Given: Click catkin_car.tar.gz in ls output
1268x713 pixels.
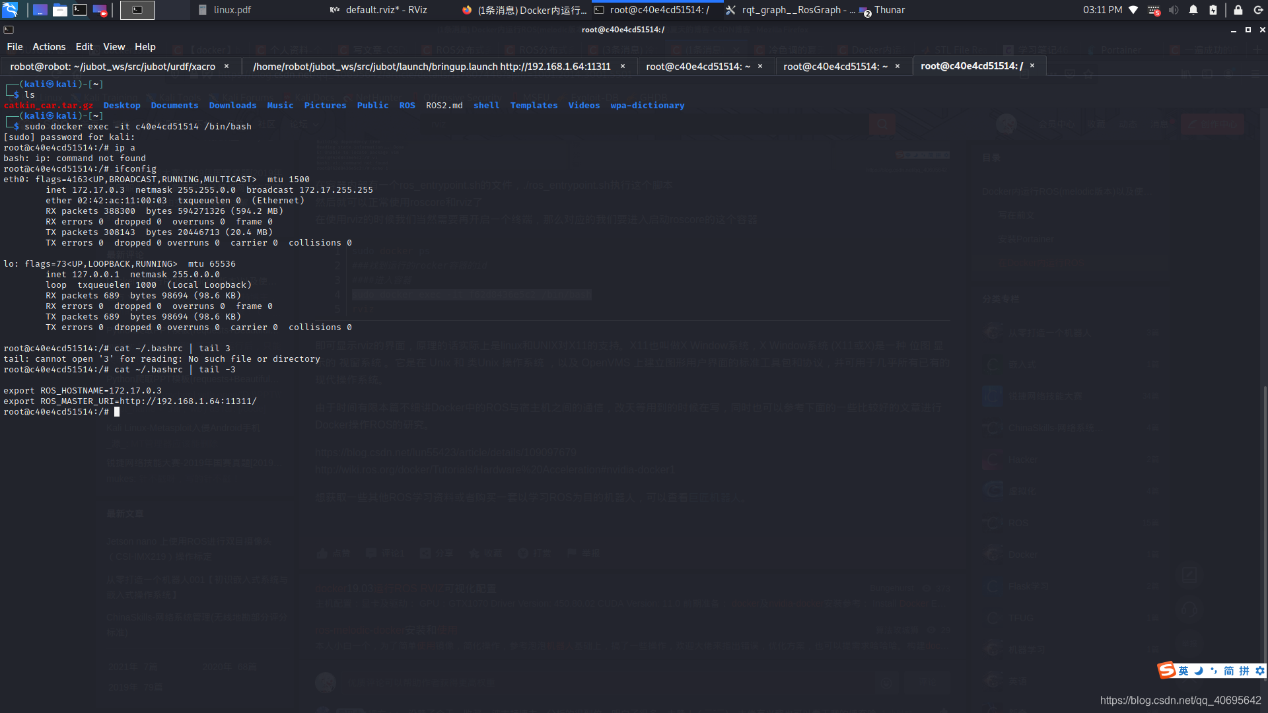Looking at the screenshot, I should pyautogui.click(x=48, y=106).
